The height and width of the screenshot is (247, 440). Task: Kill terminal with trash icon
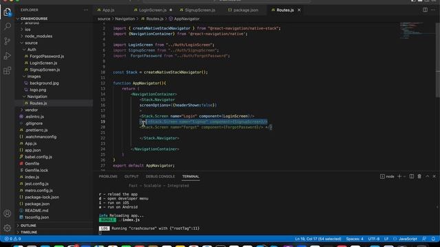point(419,176)
